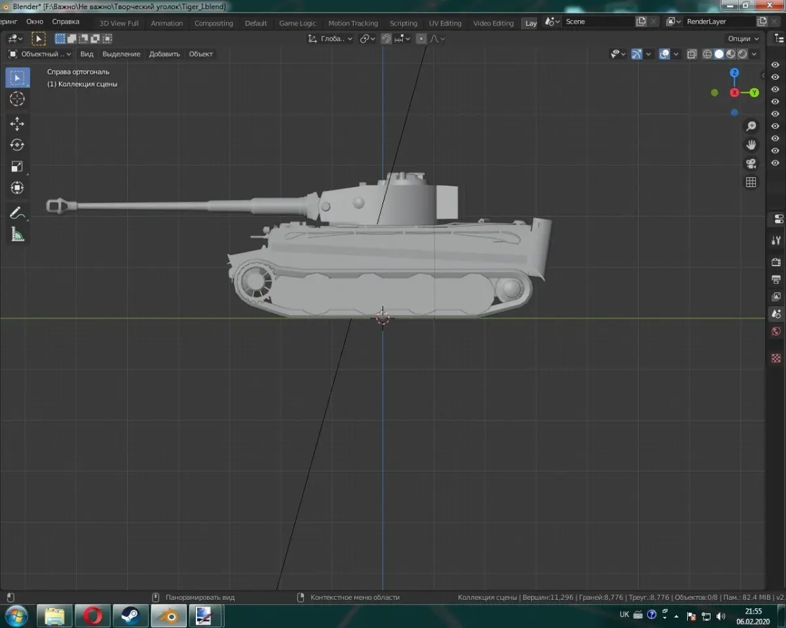
Task: Open the Global transform orientation dropdown
Action: (x=331, y=39)
